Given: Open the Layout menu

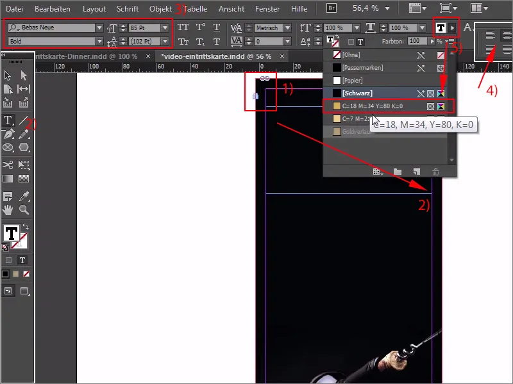Looking at the screenshot, I should (x=94, y=9).
